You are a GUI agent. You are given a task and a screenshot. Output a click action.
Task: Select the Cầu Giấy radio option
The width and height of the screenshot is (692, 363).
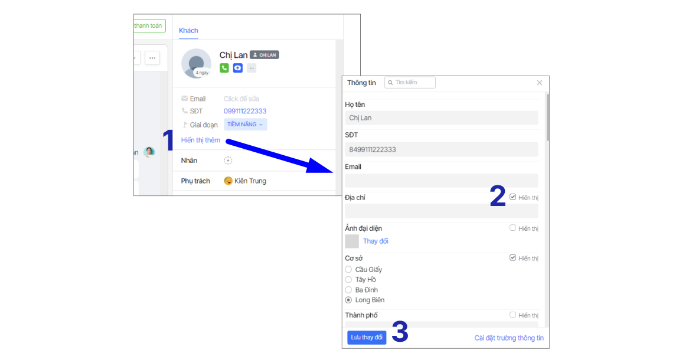348,270
